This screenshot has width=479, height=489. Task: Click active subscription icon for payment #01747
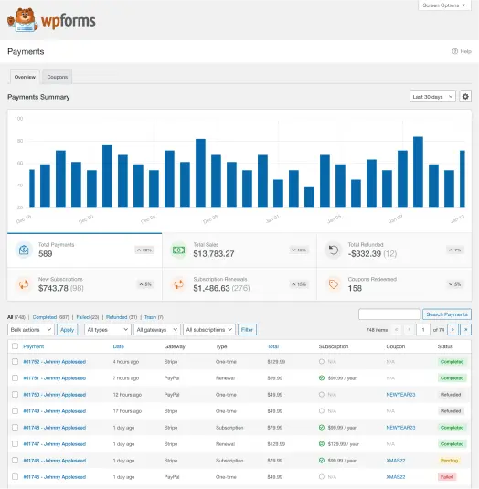(x=322, y=444)
